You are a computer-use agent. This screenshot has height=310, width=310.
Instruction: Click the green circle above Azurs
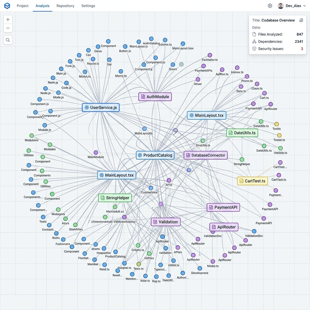click(x=66, y=219)
